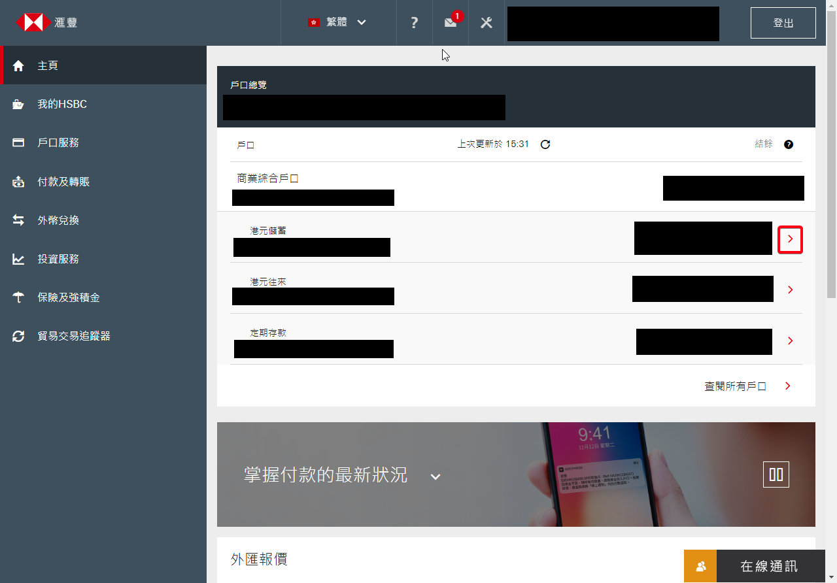Open 港元儲蓄 account details arrow
The width and height of the screenshot is (837, 583).
click(790, 239)
